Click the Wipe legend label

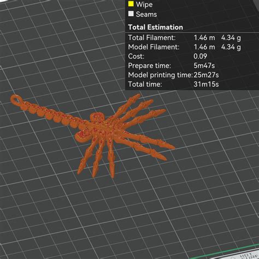[144, 4]
